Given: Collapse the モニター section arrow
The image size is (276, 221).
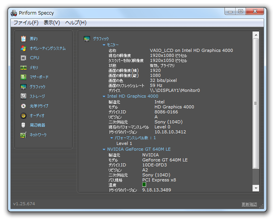Looking at the screenshot, I should [x=104, y=45].
